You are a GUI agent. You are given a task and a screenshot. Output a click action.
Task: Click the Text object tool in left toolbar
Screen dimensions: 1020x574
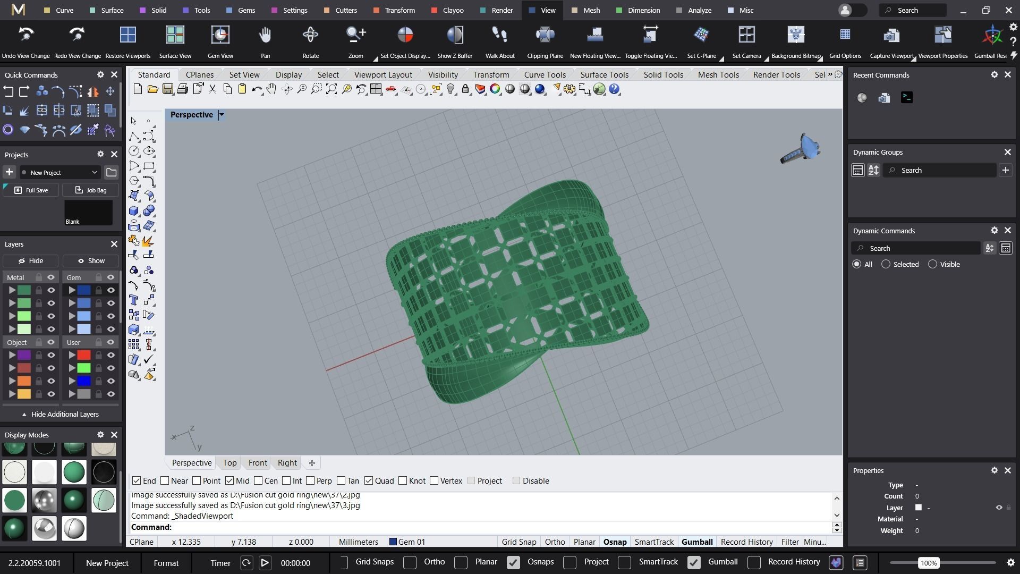pyautogui.click(x=134, y=300)
